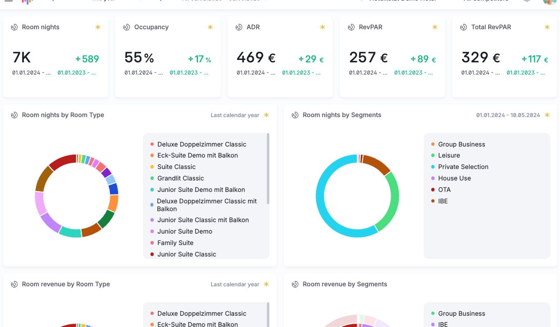This screenshot has width=560, height=327.
Task: Star the Room nights by Segments panel
Action: [547, 115]
